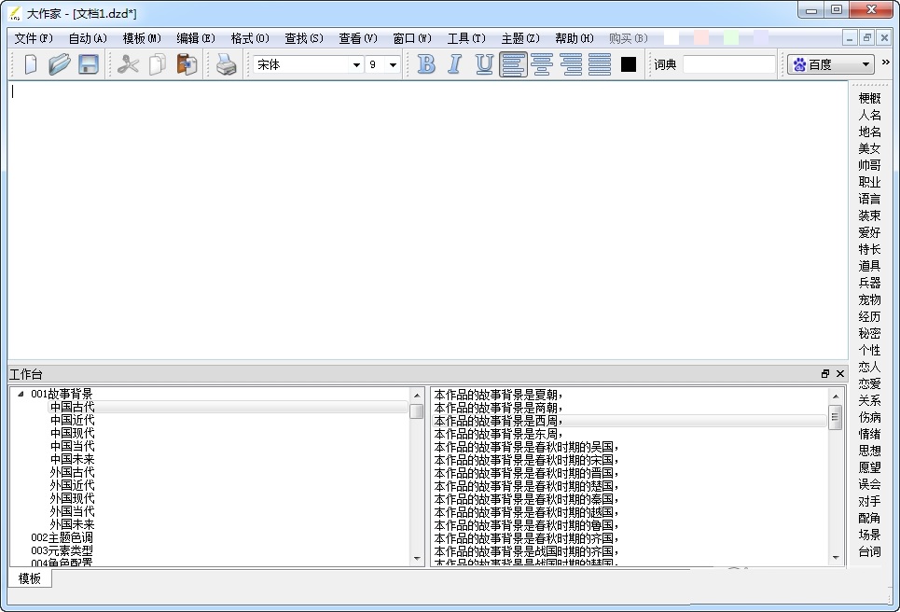Select 中国近代 in the template tree
Viewport: 900px width, 612px height.
point(73,420)
